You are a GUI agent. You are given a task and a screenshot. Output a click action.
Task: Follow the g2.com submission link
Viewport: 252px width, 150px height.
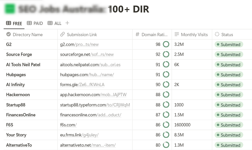coord(79,45)
